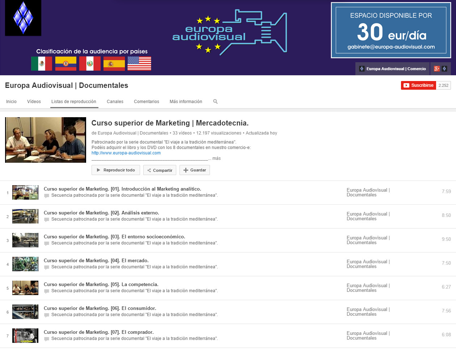
Task: Click the Google+ icon in banner
Action: tap(437, 69)
